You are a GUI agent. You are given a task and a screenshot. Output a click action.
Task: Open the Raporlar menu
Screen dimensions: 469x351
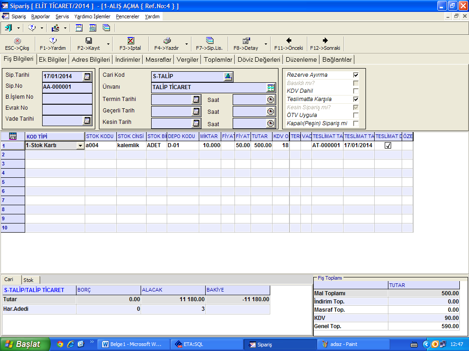pos(40,16)
